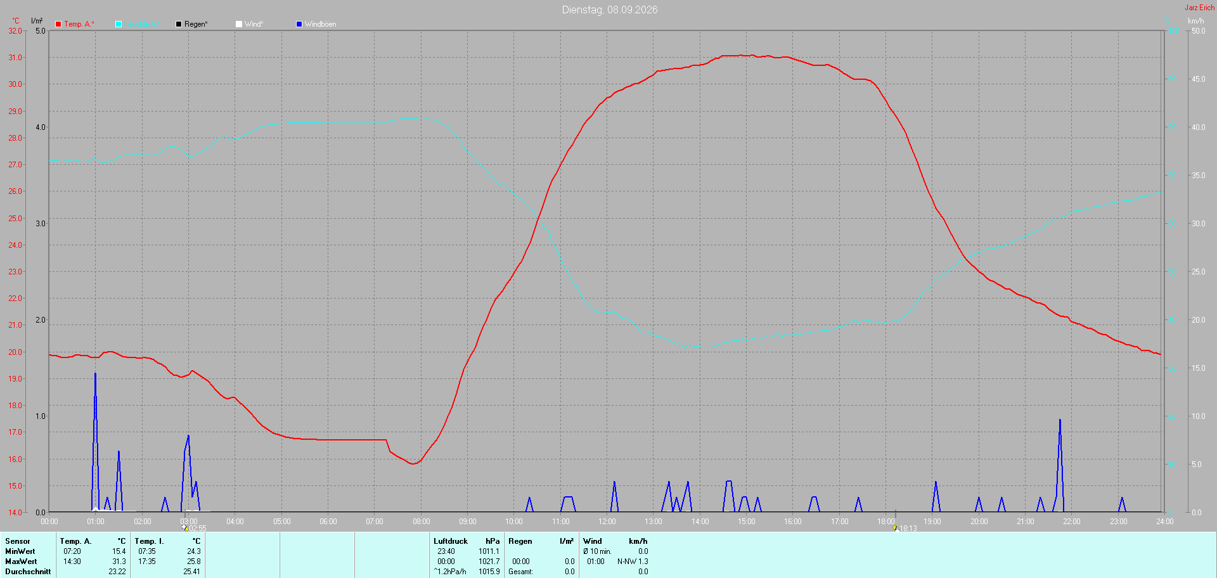
Task: Click the red Temp. A. legend swatch
Action: pyautogui.click(x=58, y=24)
